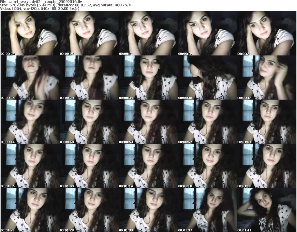Viewport: 297px width, 232px height.
Task: Select the thumbnail stamped 00:00:08
Action: [89, 33]
